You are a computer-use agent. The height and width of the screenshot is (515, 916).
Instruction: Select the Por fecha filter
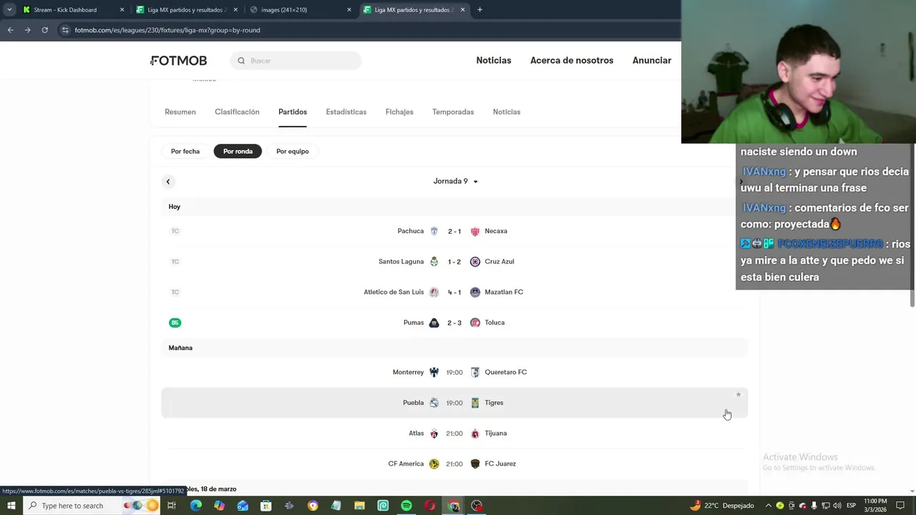tap(185, 151)
